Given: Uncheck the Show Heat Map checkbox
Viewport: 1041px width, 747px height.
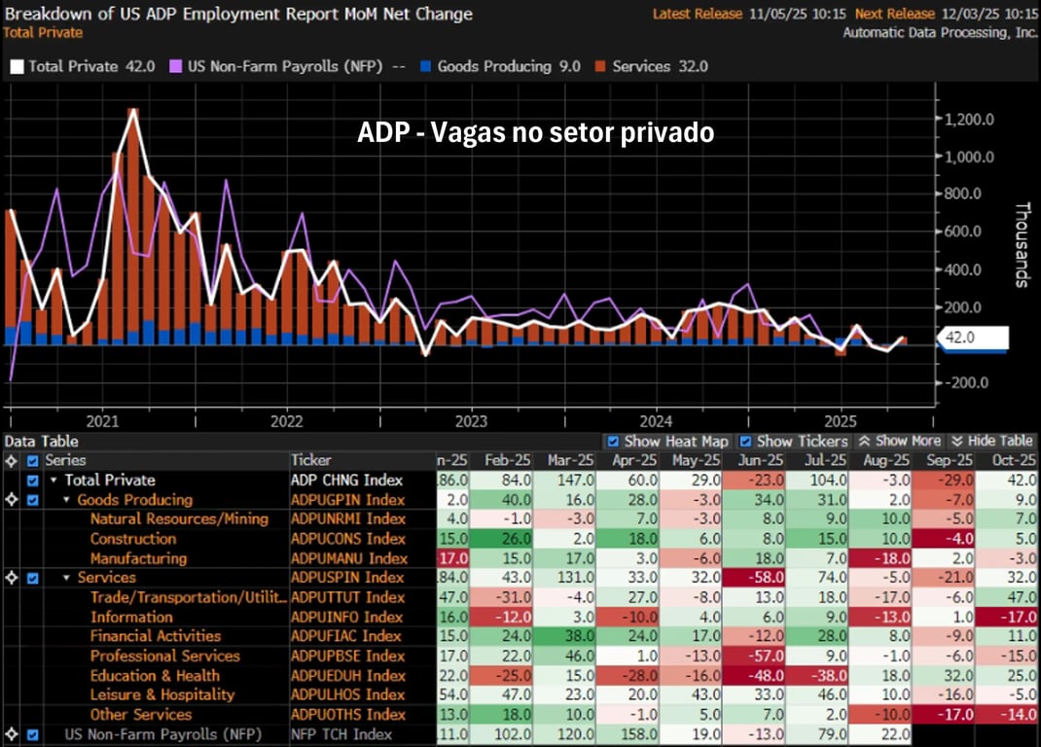Looking at the screenshot, I should click(613, 441).
